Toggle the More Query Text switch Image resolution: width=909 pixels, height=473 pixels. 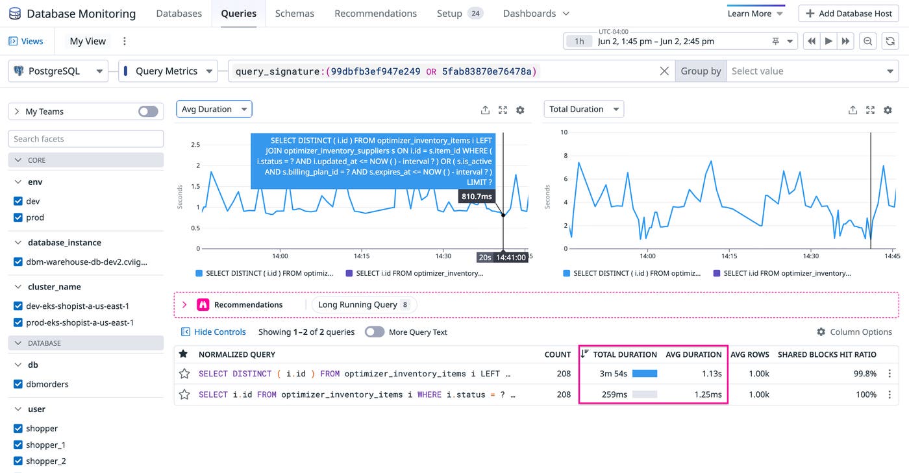click(x=375, y=332)
